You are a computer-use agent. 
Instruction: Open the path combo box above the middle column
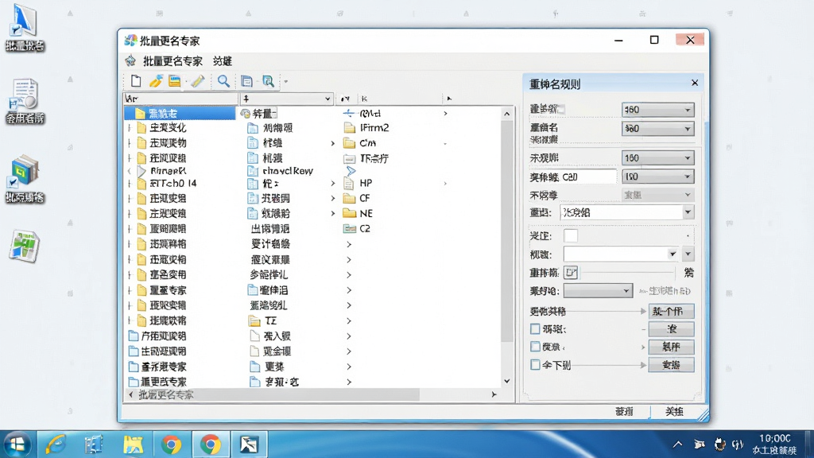pyautogui.click(x=286, y=99)
